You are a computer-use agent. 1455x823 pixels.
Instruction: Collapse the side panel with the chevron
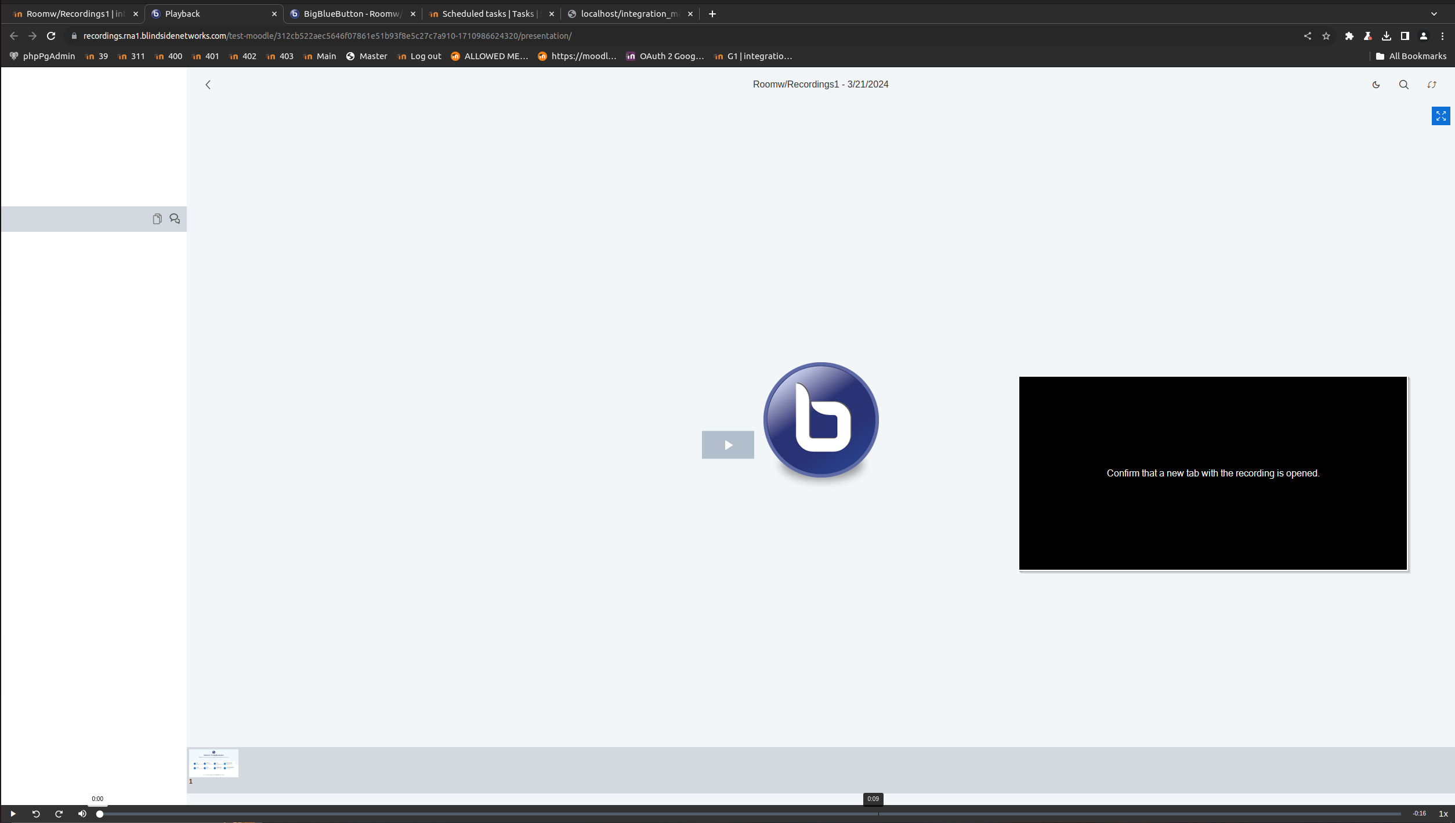[208, 85]
